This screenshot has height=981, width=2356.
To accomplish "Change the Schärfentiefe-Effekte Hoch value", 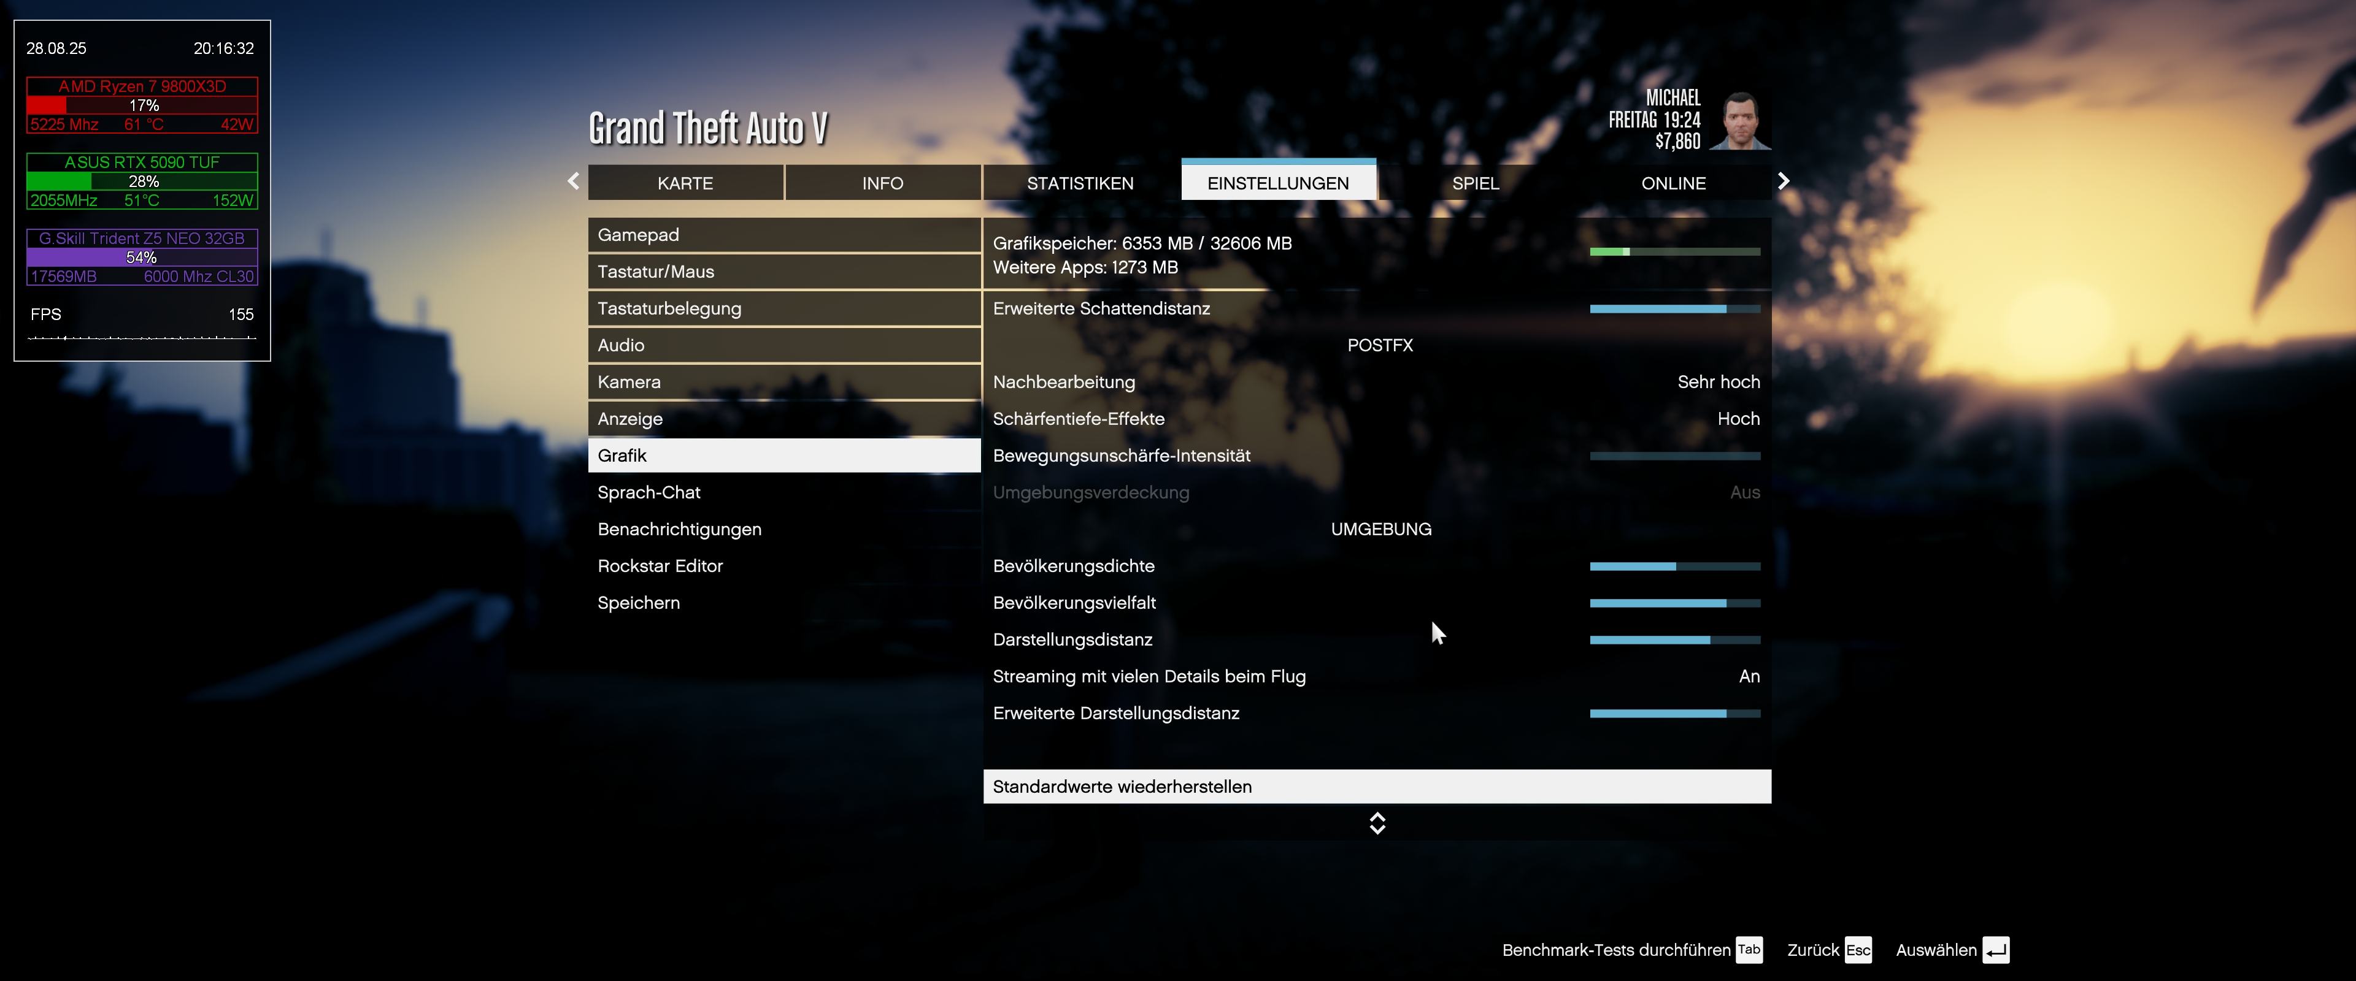I will point(1738,419).
